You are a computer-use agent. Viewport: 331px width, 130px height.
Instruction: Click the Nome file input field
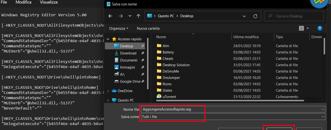[x=231, y=109]
